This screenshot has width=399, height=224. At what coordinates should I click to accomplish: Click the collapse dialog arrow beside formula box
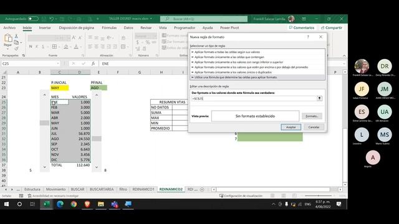click(x=319, y=98)
